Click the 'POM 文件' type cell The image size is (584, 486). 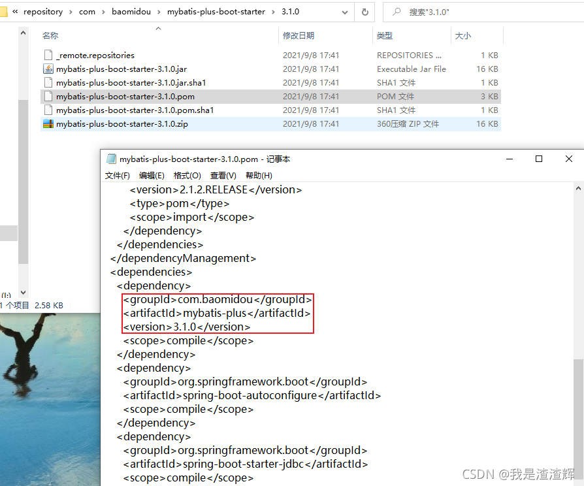395,97
